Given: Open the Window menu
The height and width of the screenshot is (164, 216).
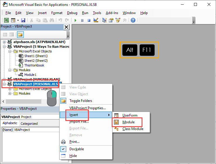Looking at the screenshot, I should pyautogui.click(x=129, y=13).
